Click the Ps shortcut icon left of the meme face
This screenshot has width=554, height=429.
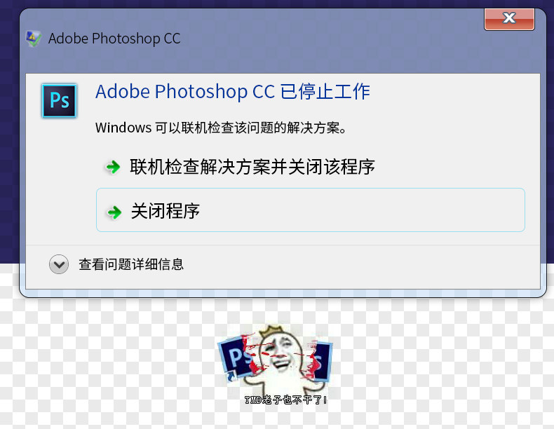(x=236, y=360)
